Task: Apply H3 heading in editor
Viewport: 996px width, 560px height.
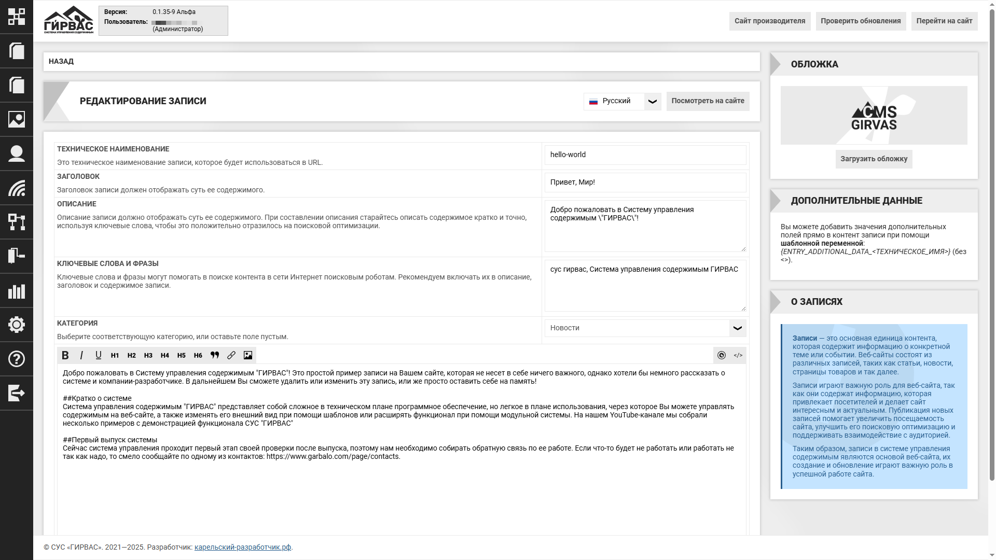Action: [x=148, y=355]
